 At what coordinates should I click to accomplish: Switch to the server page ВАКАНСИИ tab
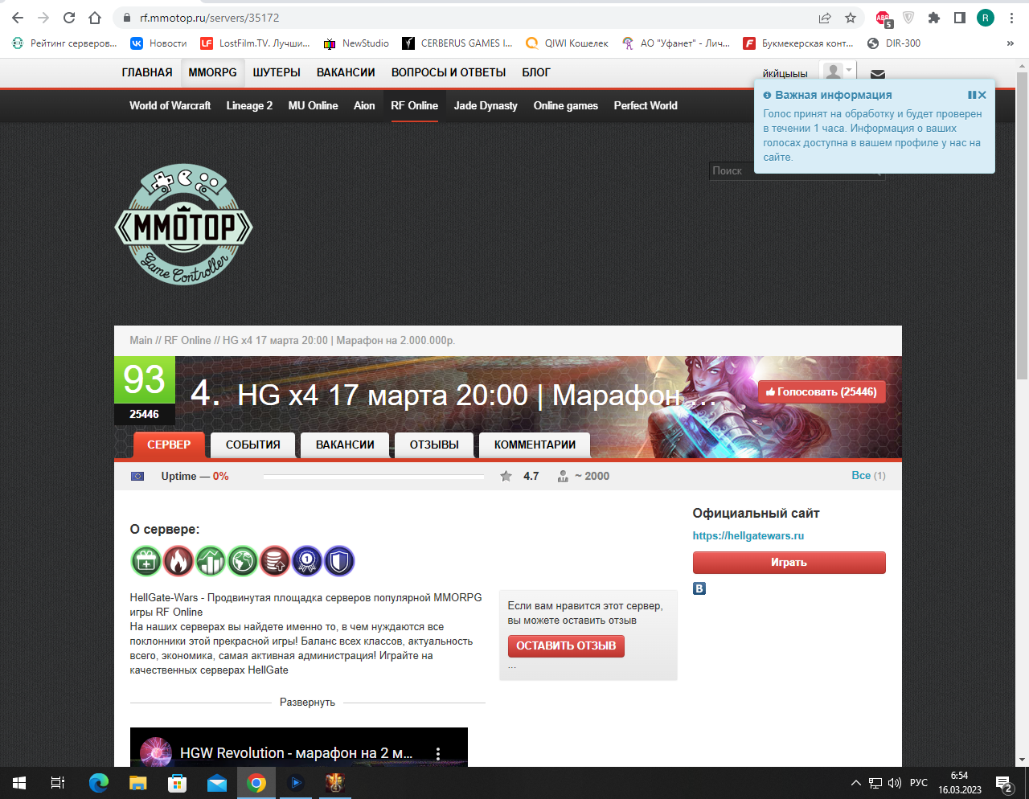[x=345, y=445]
